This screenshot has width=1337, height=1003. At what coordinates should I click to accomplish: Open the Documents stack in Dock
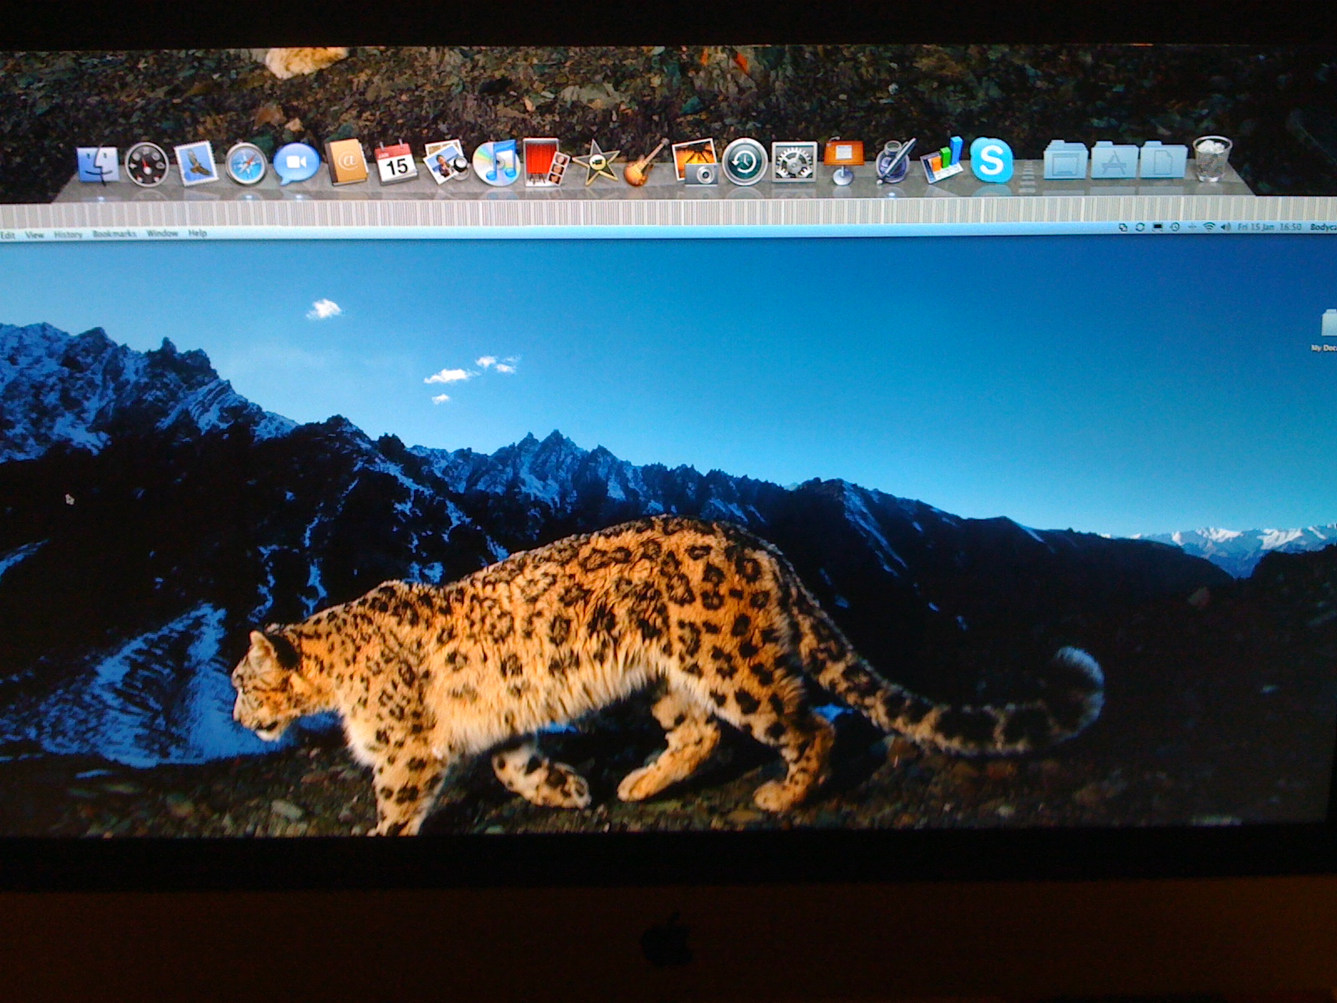pyautogui.click(x=1164, y=160)
